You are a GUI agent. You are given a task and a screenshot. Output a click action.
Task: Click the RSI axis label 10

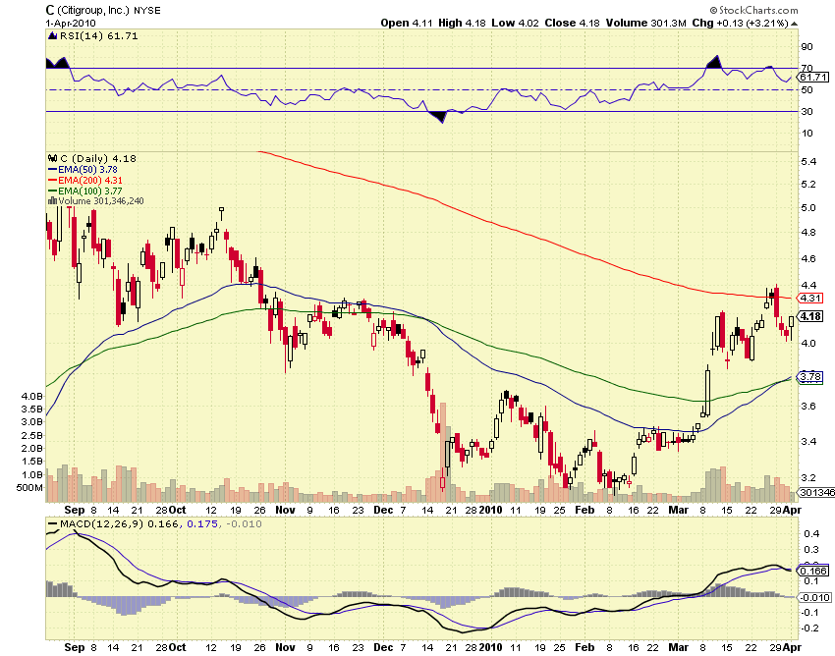pos(807,134)
